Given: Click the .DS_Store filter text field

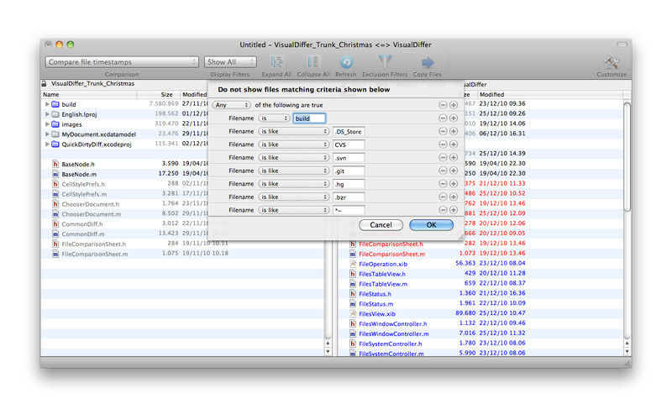Looking at the screenshot, I should 349,132.
